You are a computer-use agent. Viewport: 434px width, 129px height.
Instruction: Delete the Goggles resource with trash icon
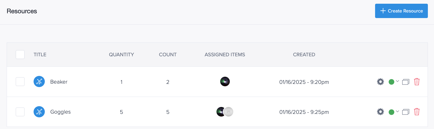(x=417, y=112)
